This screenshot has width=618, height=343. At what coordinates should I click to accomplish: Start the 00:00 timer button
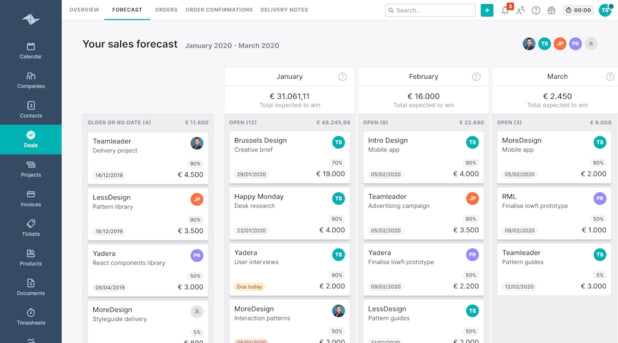click(x=578, y=10)
